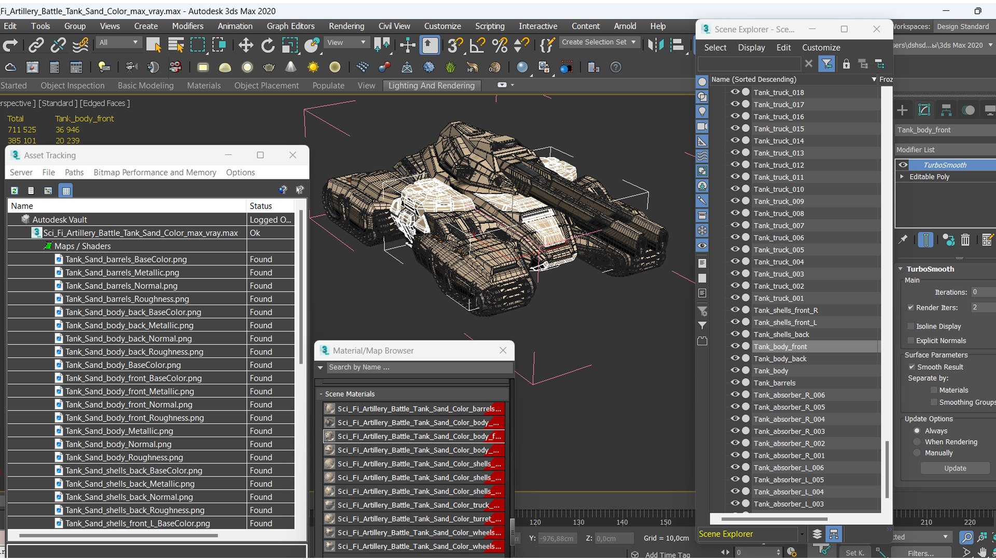Select the Manually update radio button
The image size is (996, 560).
[917, 453]
